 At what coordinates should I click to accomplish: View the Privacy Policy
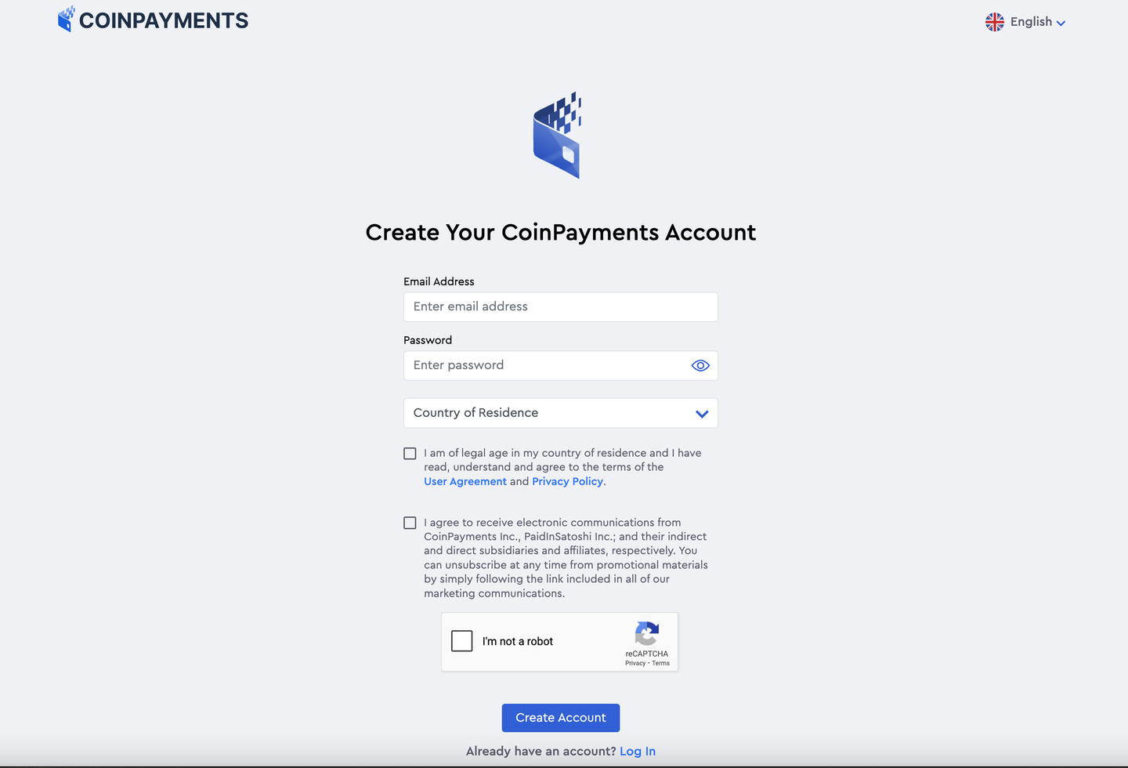[567, 481]
